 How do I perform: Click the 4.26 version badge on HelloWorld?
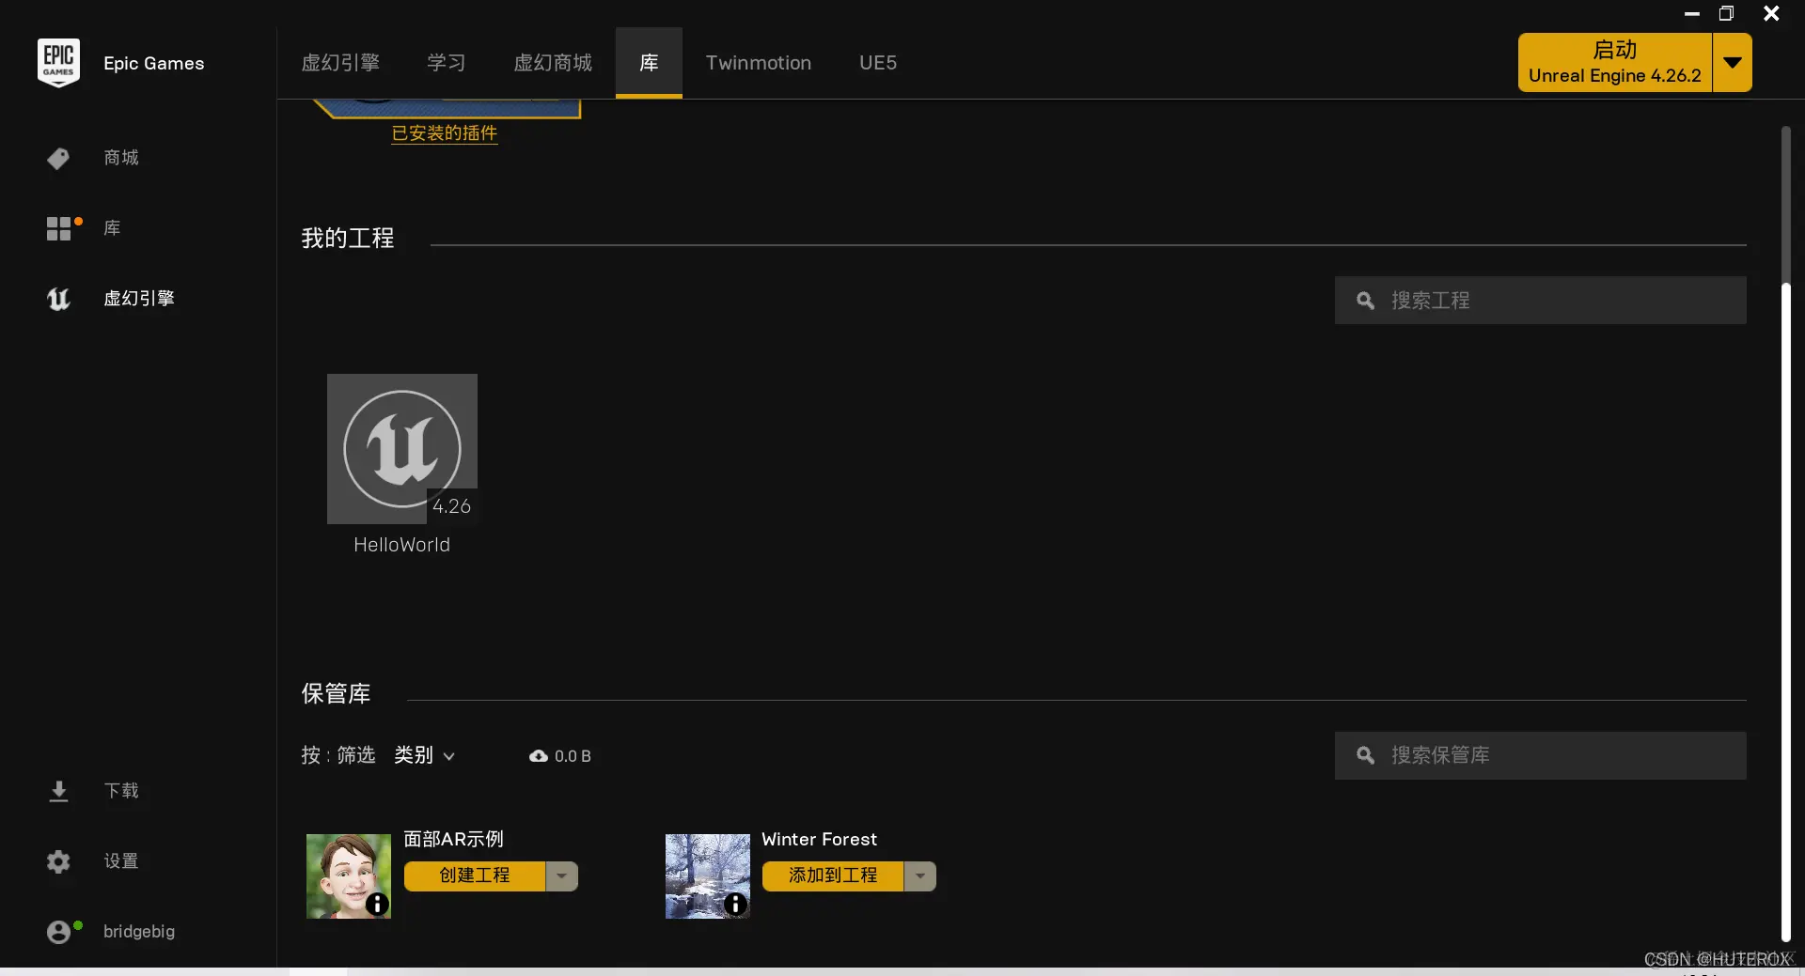[452, 506]
